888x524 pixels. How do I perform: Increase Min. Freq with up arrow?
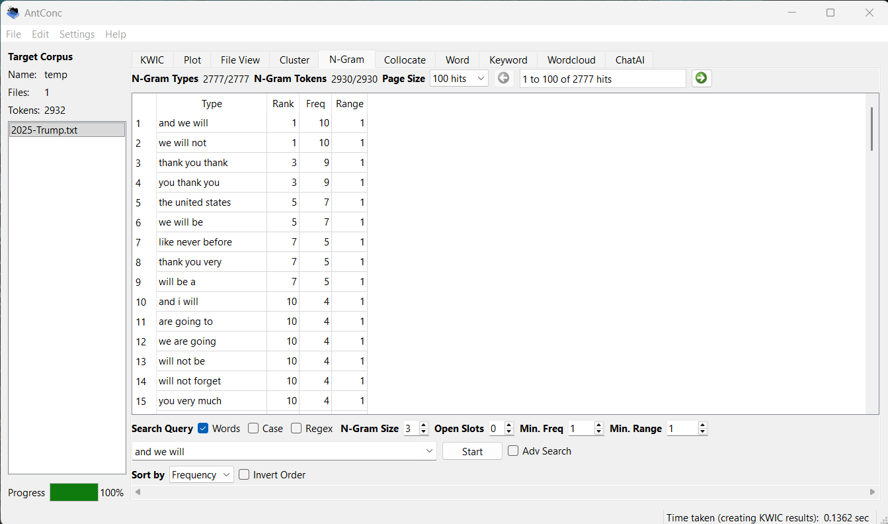coord(599,425)
